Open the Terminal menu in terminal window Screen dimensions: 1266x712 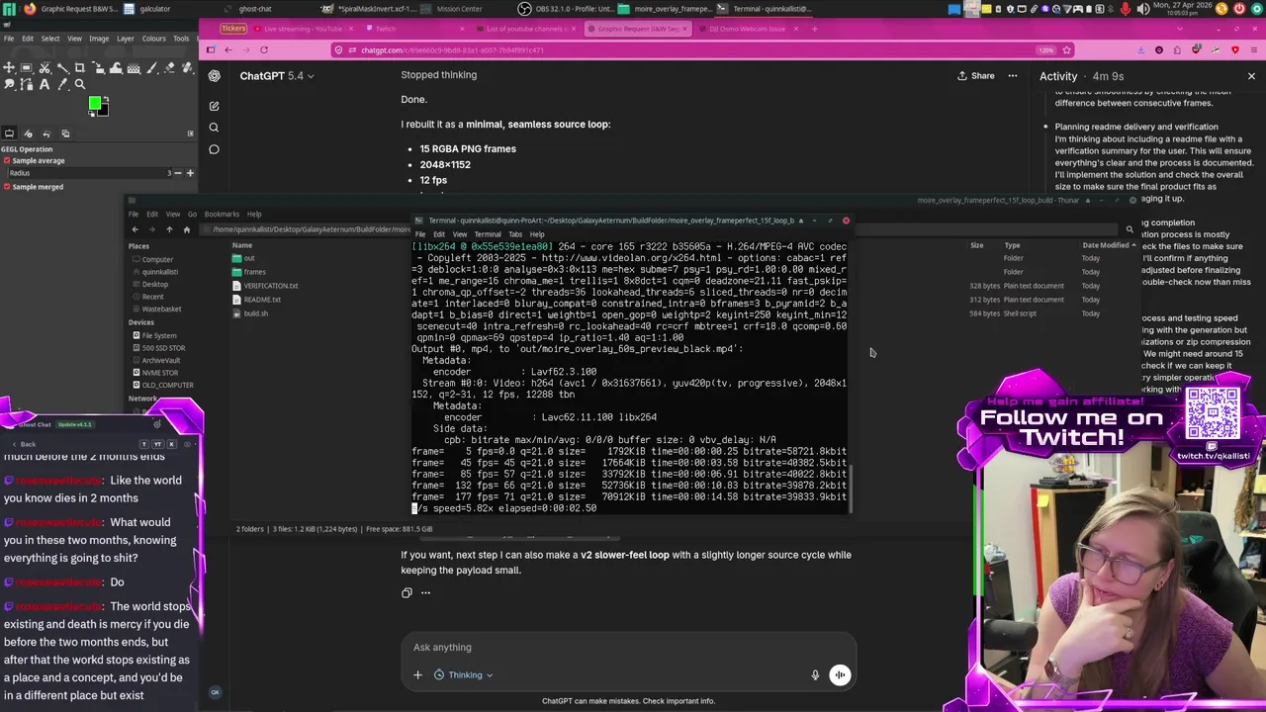(x=487, y=234)
